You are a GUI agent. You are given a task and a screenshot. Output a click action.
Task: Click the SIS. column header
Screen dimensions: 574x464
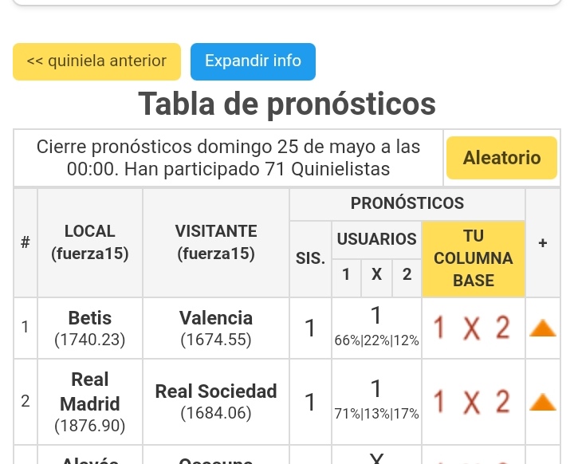[310, 258]
